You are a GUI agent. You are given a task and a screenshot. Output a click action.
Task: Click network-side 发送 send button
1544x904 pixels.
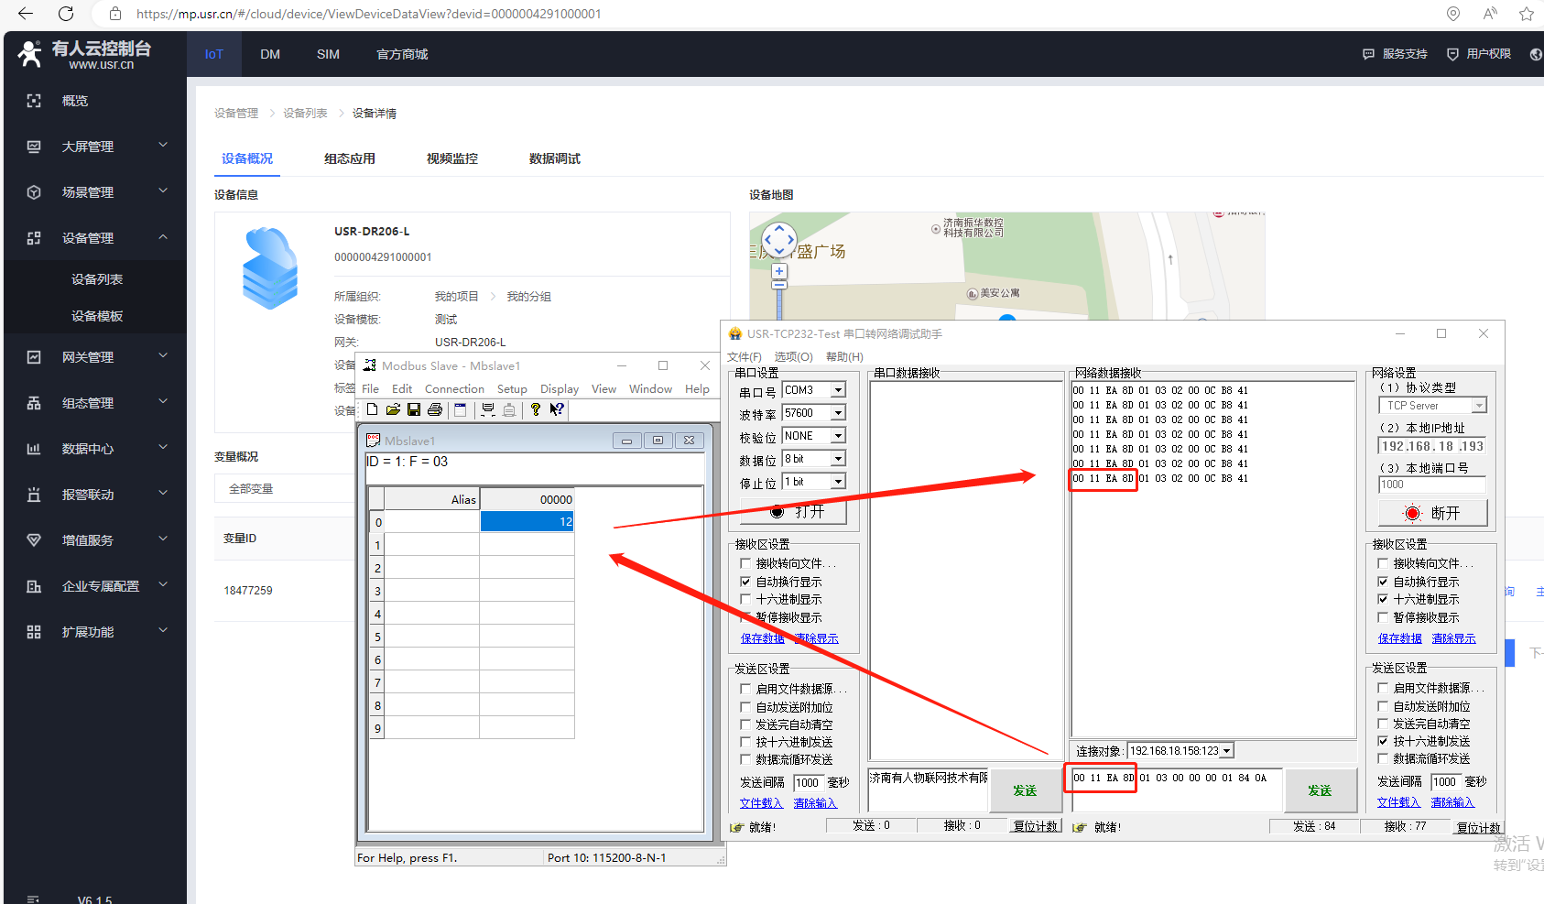point(1320,790)
